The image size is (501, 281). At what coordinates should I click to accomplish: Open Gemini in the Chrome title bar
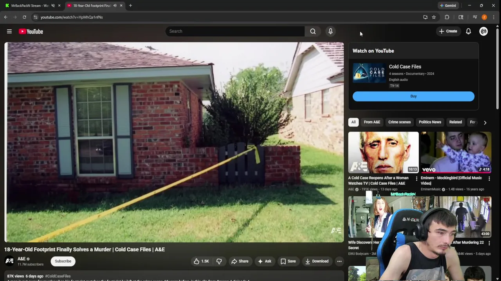pos(448,5)
